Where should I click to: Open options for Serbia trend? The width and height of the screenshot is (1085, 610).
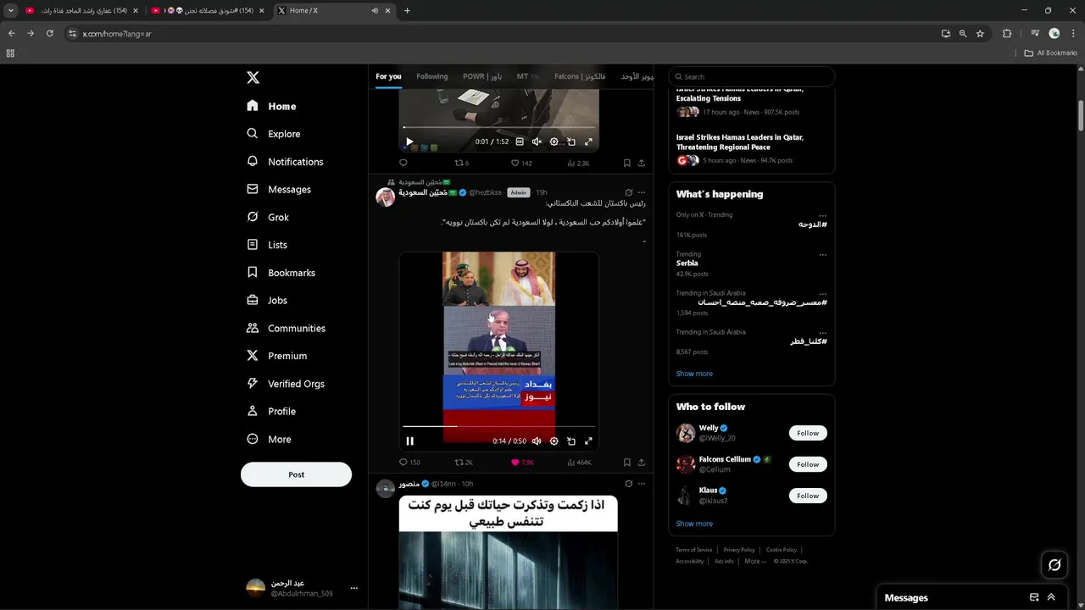click(x=822, y=254)
